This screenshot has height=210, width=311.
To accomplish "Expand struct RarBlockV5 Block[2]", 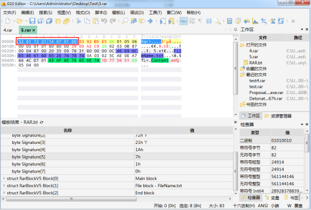I will [4, 193].
